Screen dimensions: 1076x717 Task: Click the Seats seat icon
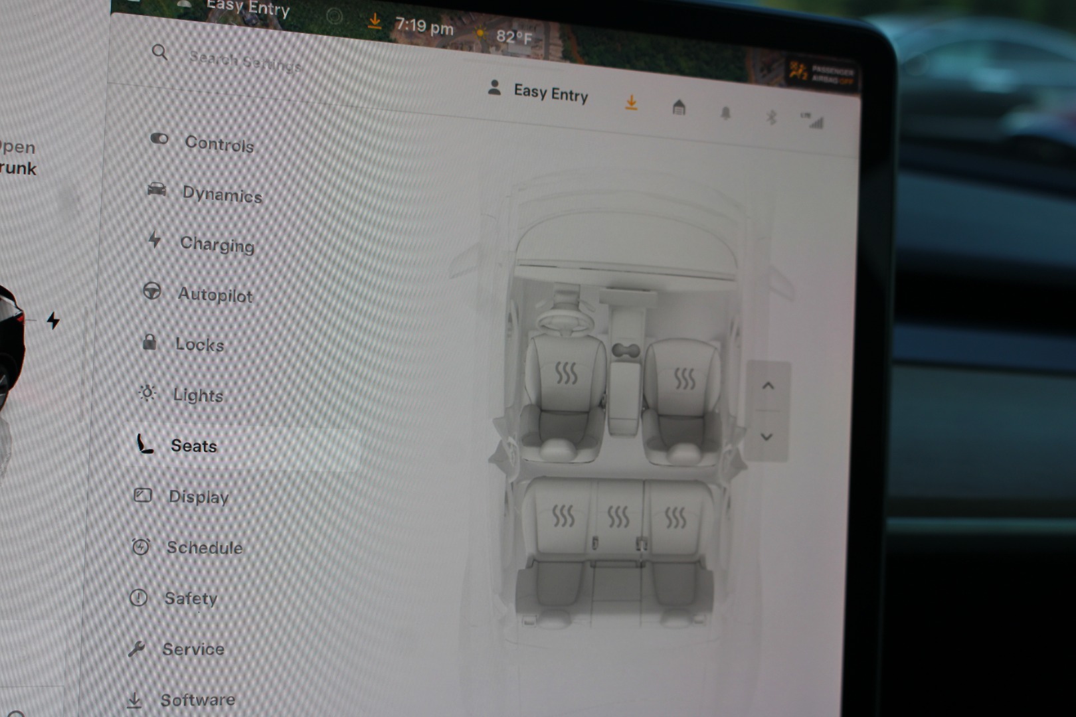coord(144,443)
